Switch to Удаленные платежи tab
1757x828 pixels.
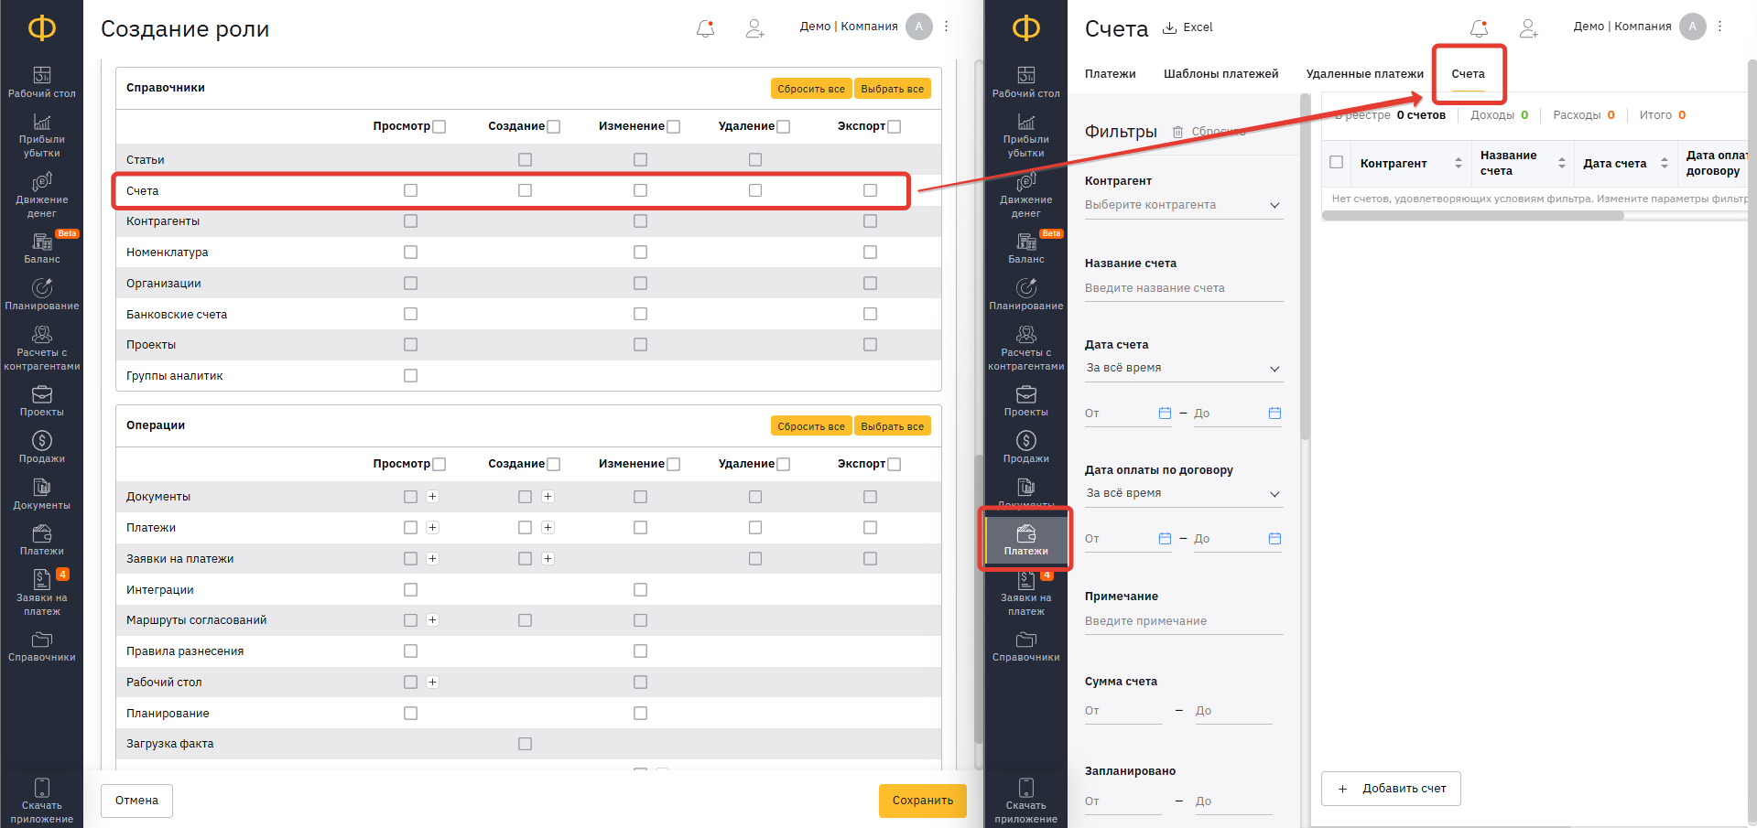point(1364,74)
